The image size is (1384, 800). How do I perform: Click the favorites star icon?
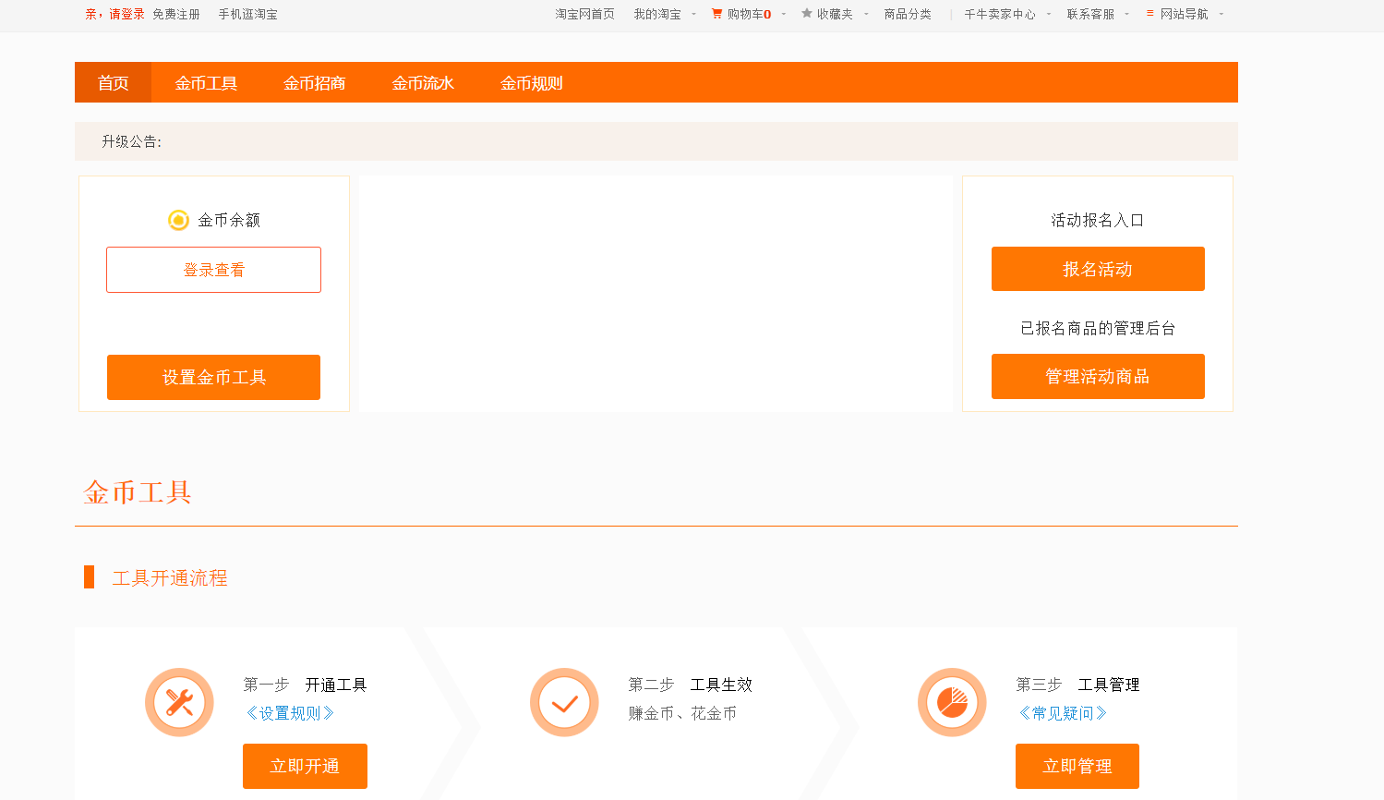point(807,14)
